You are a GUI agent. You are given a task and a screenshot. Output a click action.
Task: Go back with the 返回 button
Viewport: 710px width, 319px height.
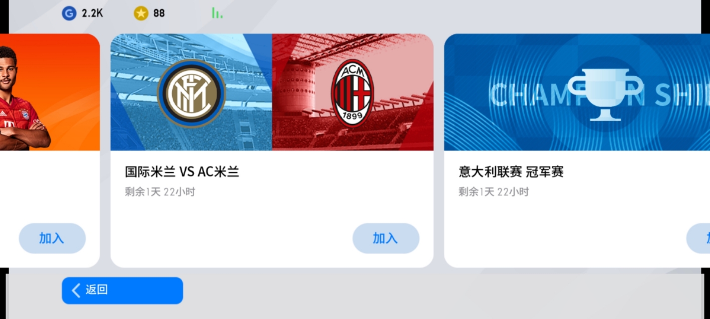tap(122, 291)
